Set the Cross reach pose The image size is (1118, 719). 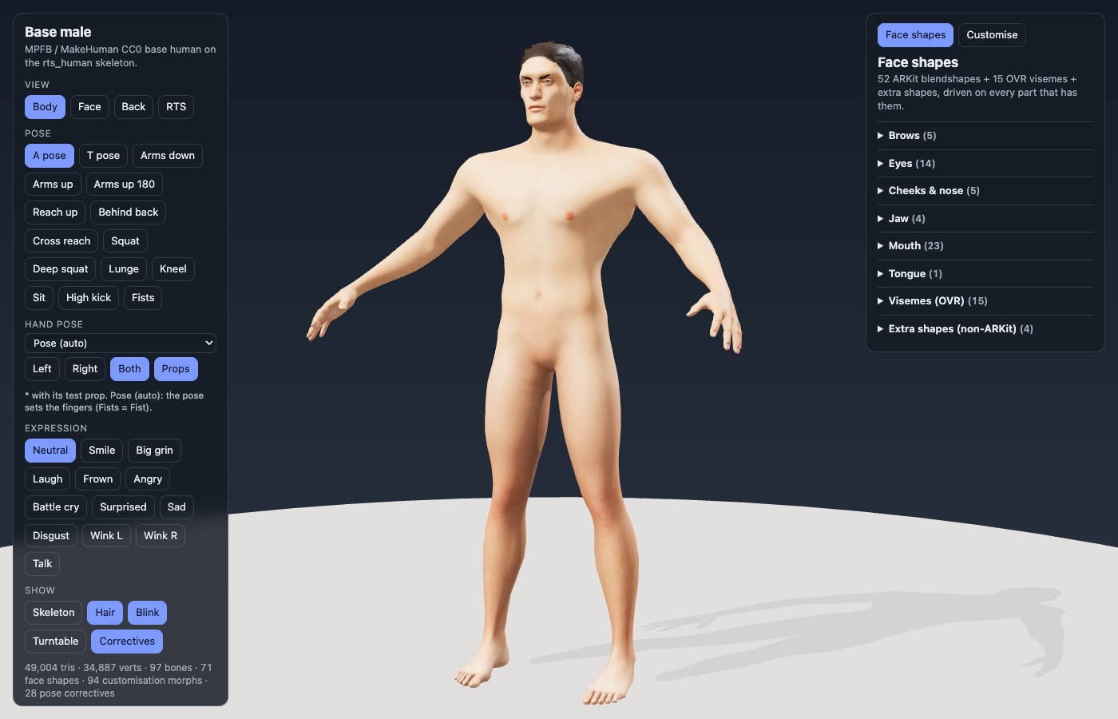[x=61, y=241]
